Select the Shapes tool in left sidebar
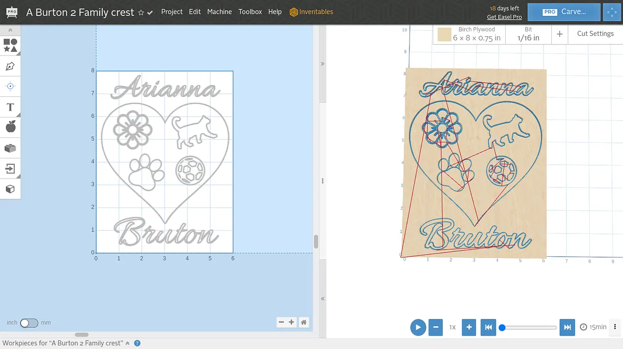 click(x=10, y=46)
